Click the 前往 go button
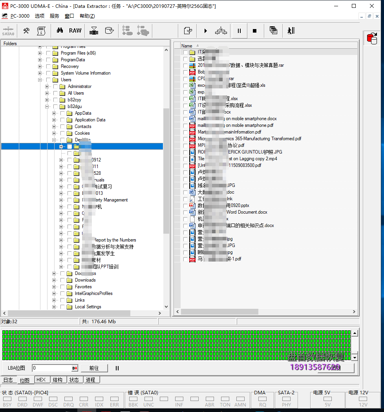Screen dimensions: 384x412 tap(94, 368)
